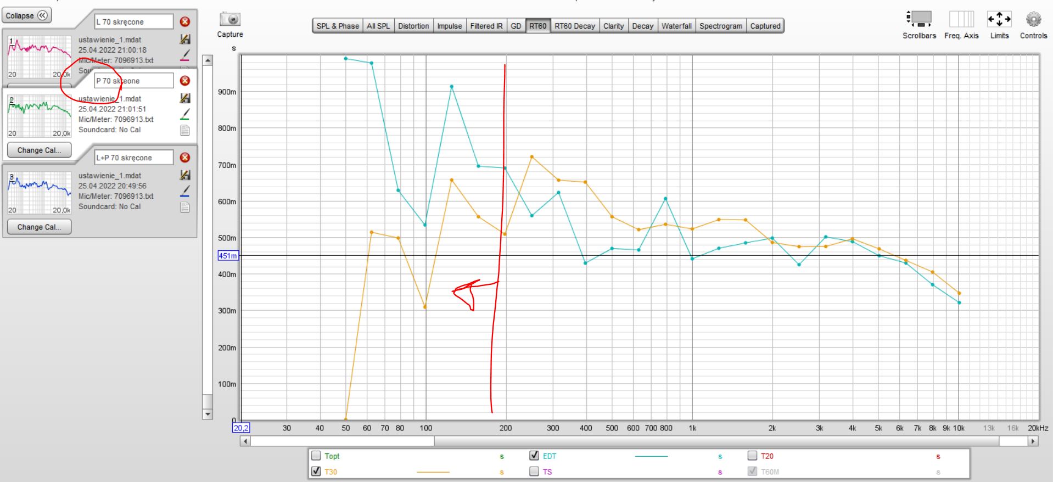Change green trace colour of P 70 measurement
The width and height of the screenshot is (1053, 482).
tap(185, 114)
